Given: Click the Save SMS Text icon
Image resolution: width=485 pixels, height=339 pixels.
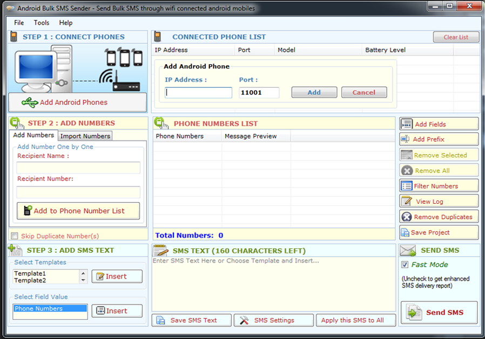Looking at the screenshot, I should tap(160, 320).
